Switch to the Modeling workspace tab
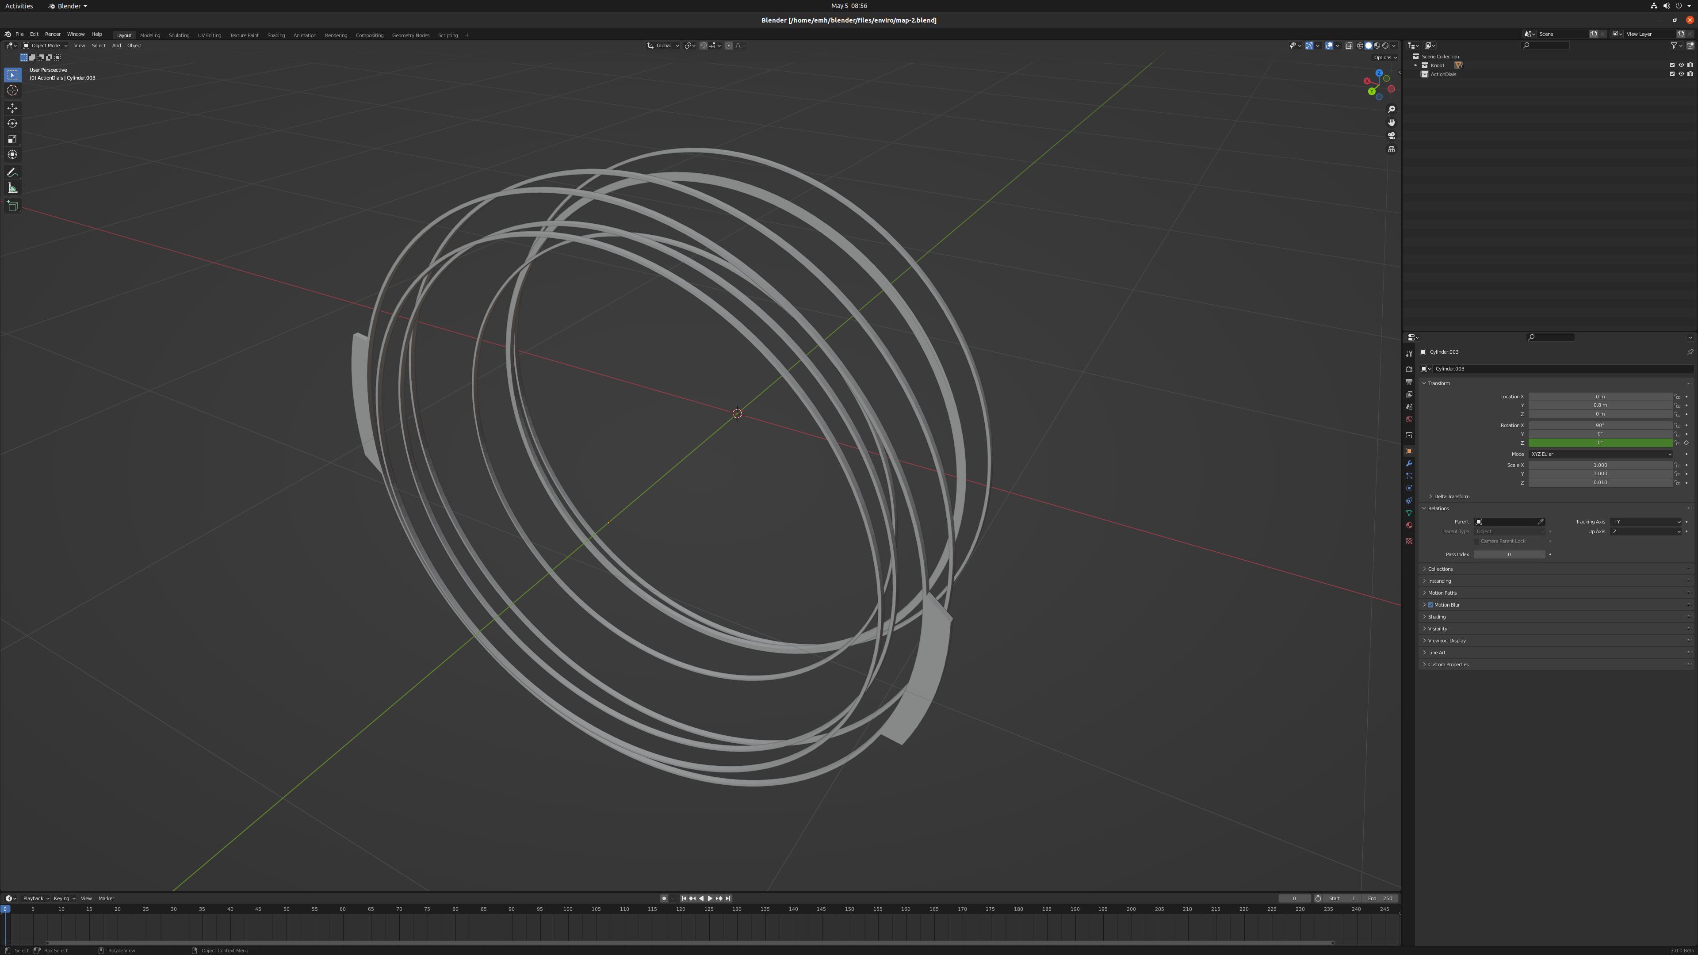The image size is (1698, 955). click(149, 35)
